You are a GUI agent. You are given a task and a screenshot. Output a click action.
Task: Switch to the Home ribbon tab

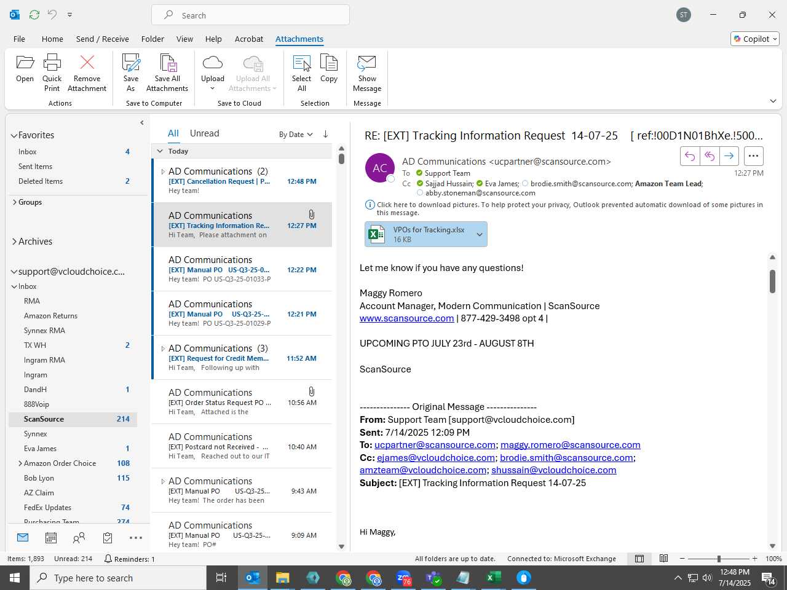(52, 39)
